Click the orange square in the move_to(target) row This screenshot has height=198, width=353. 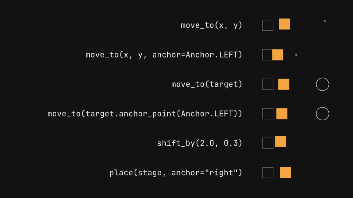point(284,84)
